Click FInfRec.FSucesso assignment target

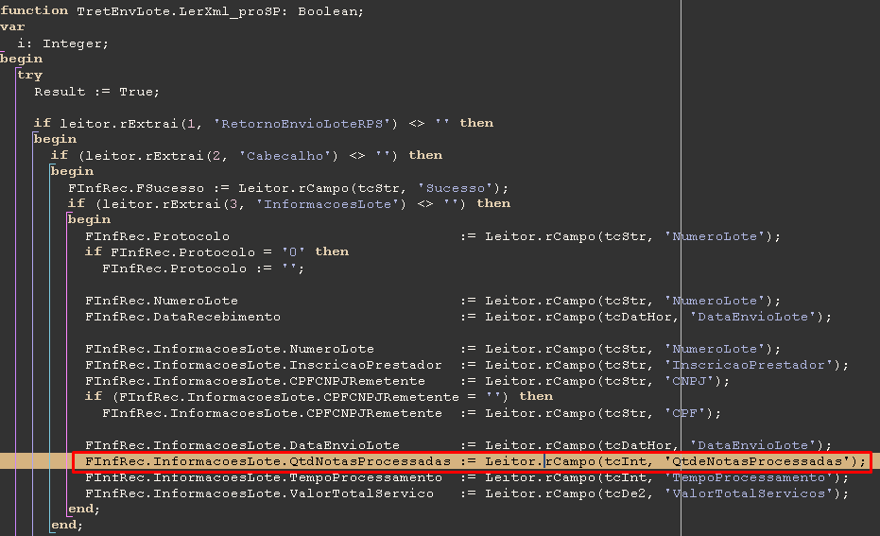tap(136, 188)
